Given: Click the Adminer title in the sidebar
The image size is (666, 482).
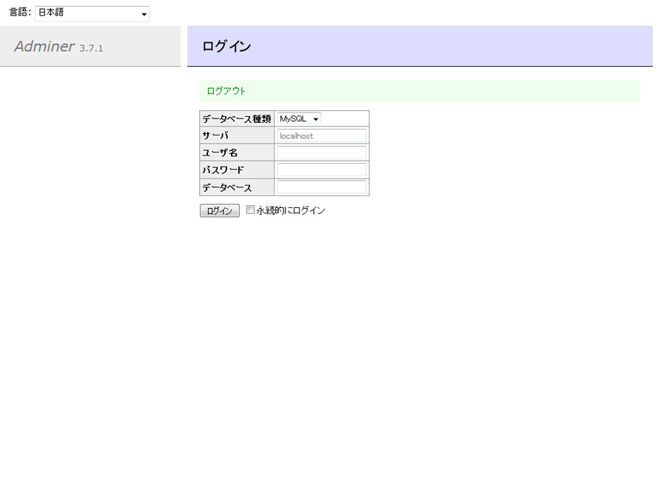Looking at the screenshot, I should coord(44,46).
